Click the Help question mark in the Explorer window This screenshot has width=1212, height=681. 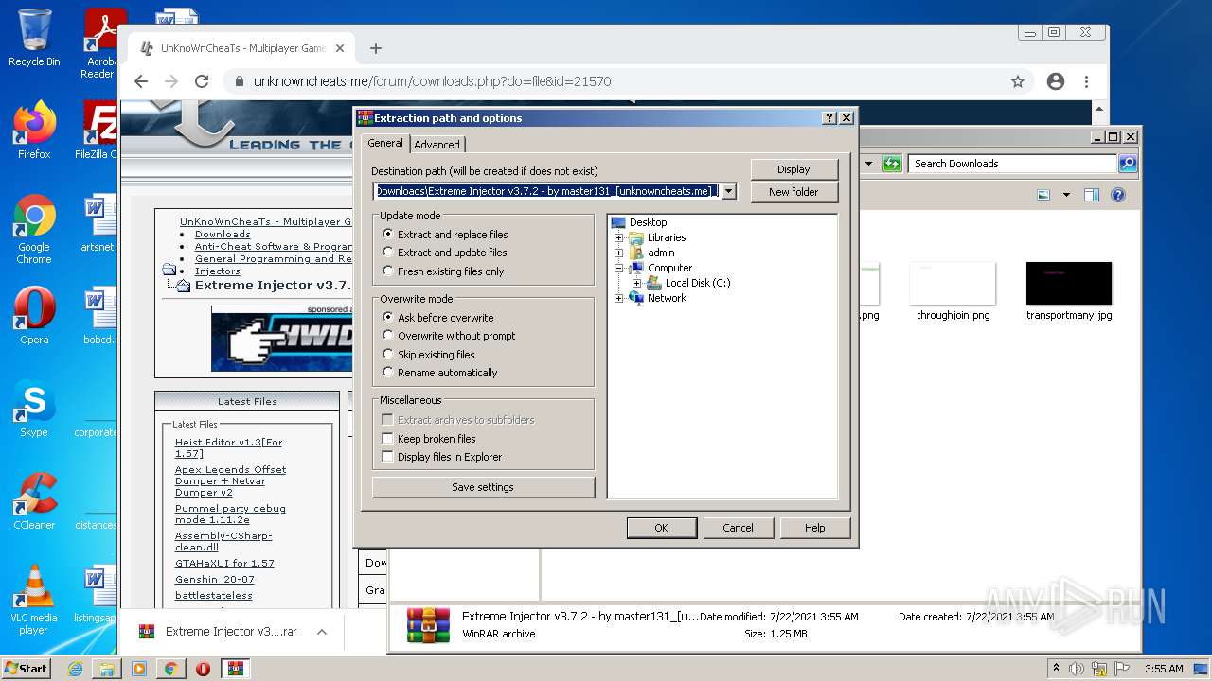click(x=1118, y=195)
